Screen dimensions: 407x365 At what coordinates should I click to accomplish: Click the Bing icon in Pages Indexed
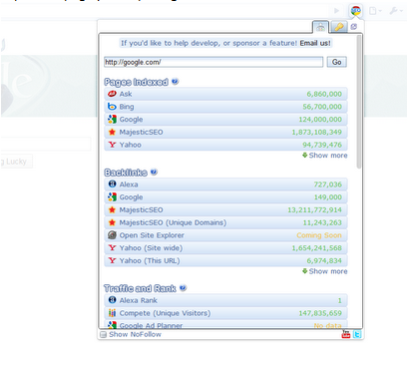112,107
